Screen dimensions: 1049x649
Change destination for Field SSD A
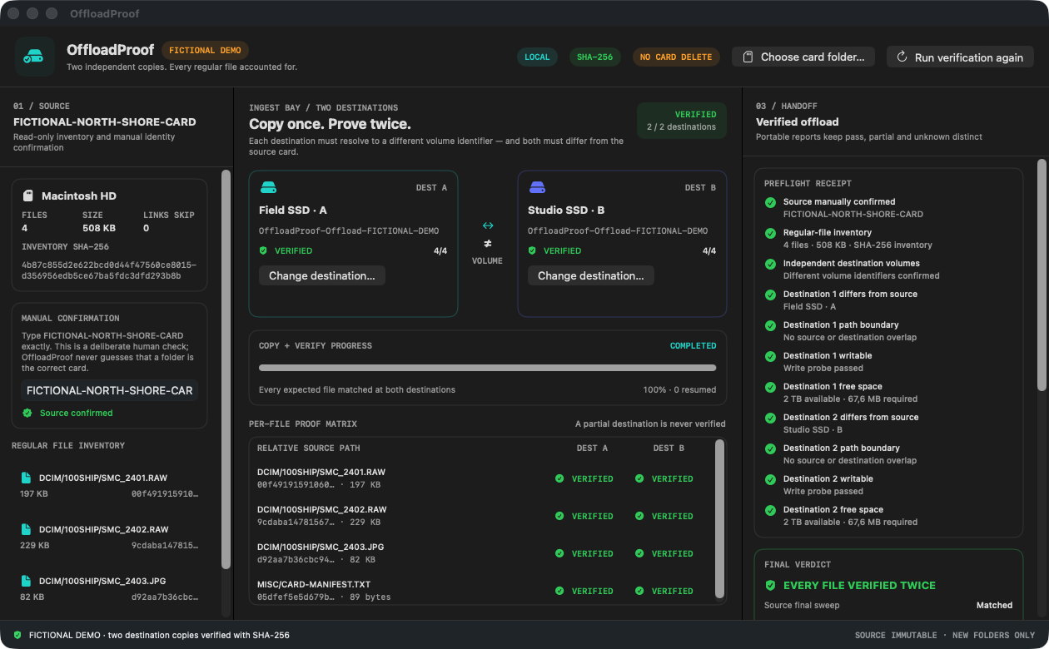pyautogui.click(x=322, y=275)
